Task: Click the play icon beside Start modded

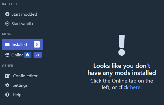Action: tap(7, 14)
